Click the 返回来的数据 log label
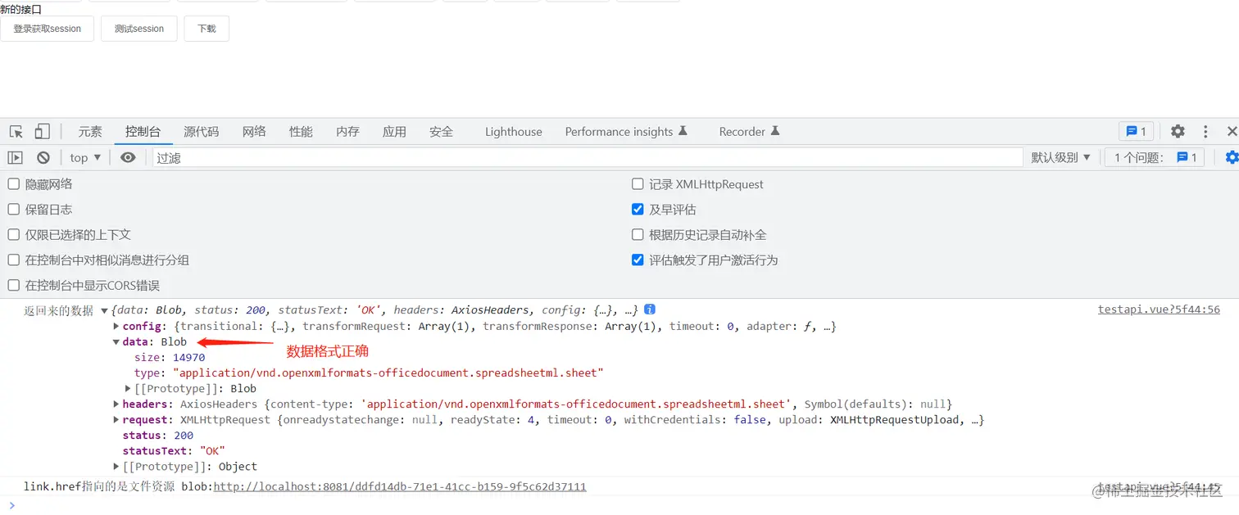The image size is (1239, 515). 59,310
